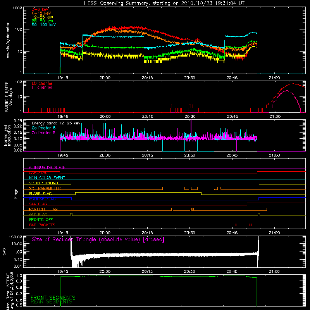Click the FLARE_FLAG label
The image size is (310, 310).
click(x=40, y=193)
